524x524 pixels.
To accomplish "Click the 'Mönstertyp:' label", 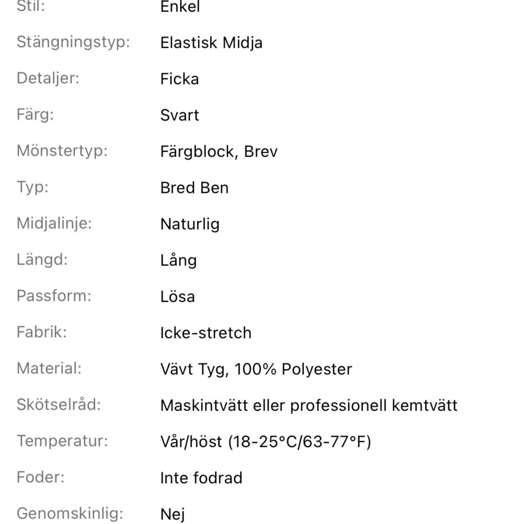I will point(62,151).
